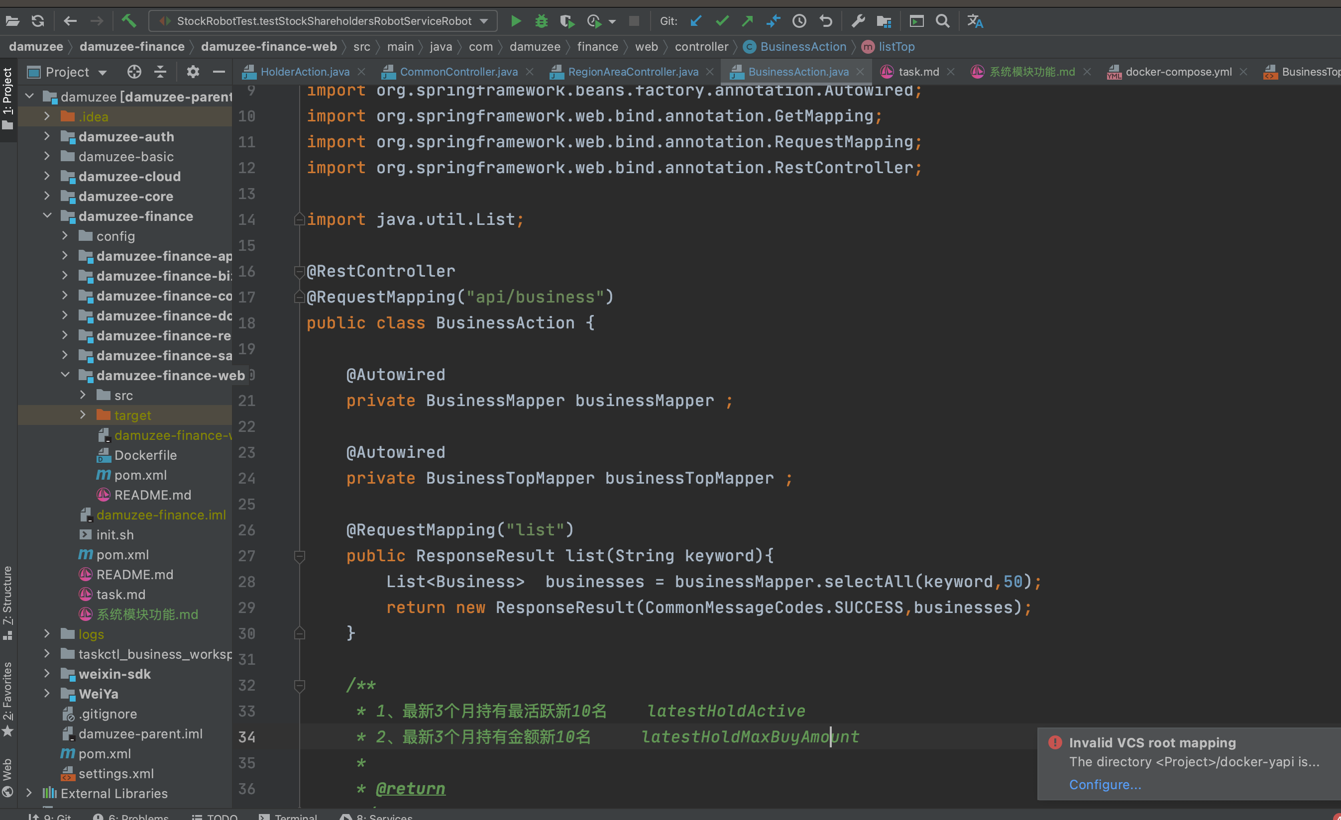Run the configuration with the green play icon
The height and width of the screenshot is (820, 1341).
pos(515,21)
